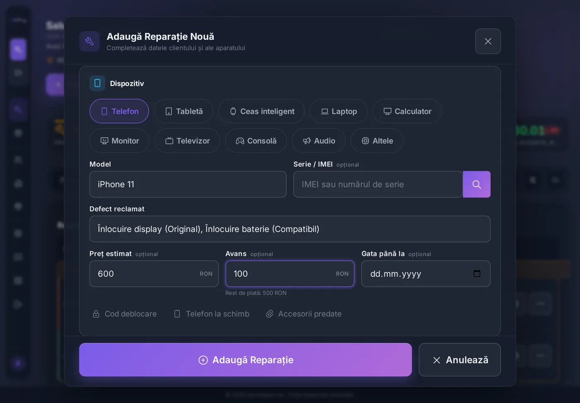Select the Consolă gamepad option

(256, 141)
